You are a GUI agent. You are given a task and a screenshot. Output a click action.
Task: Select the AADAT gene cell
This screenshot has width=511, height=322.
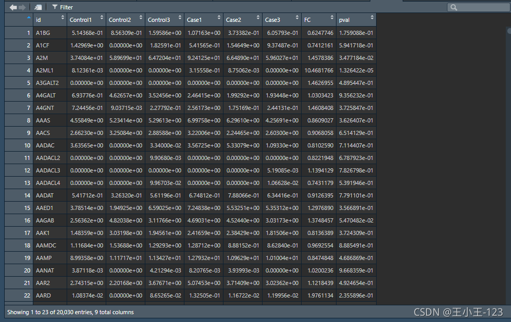50,195
